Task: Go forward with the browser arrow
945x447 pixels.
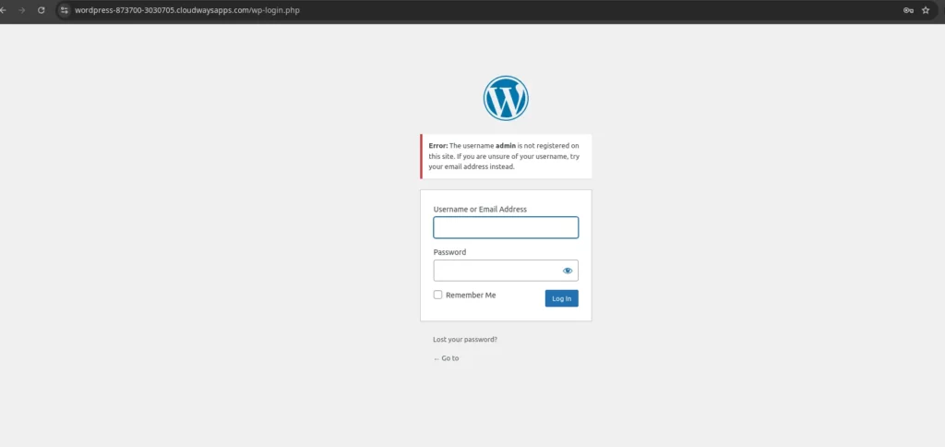Action: tap(22, 10)
